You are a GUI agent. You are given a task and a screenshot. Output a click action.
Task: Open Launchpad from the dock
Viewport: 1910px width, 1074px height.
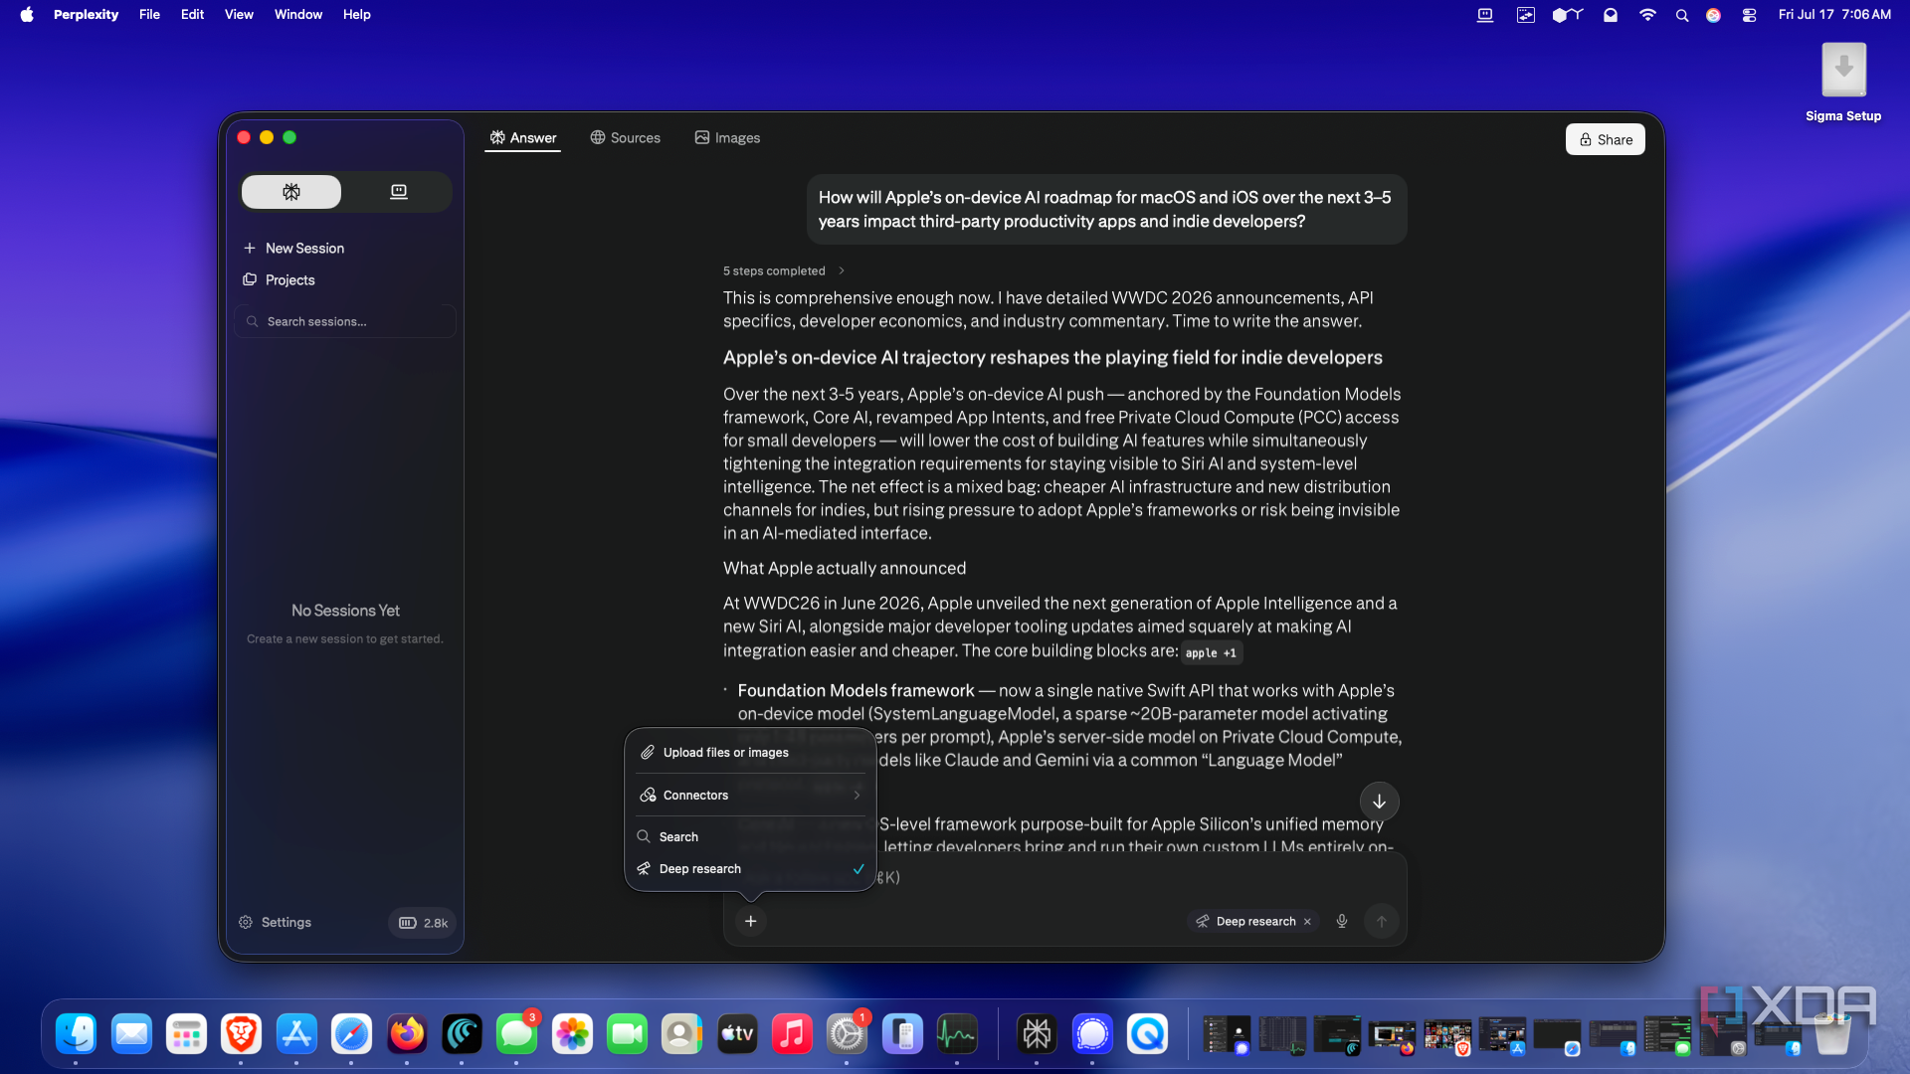[186, 1035]
